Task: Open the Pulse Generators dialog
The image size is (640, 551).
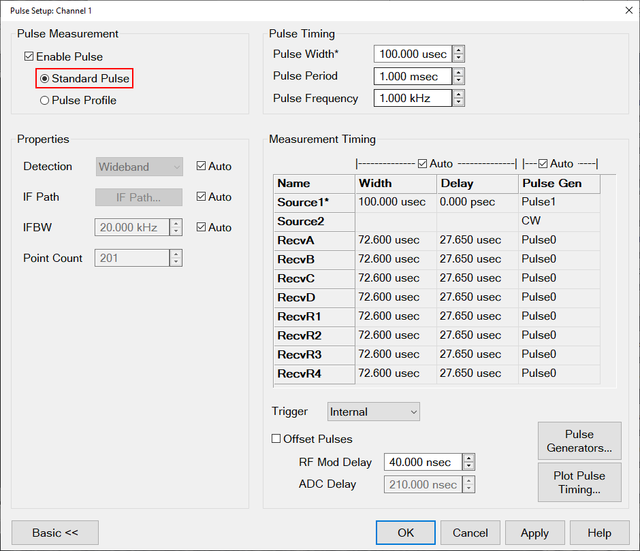Action: tap(579, 441)
